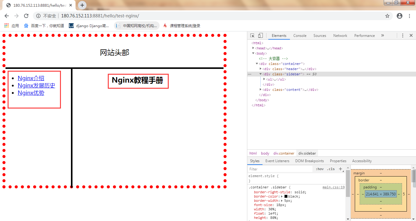Image resolution: width=416 pixels, height=221 pixels.
Task: Select div.container in the DOM breadcrumb
Action: click(x=284, y=153)
